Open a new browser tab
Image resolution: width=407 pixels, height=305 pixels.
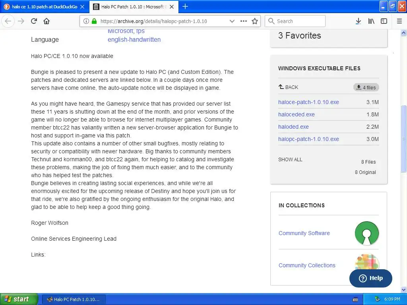[x=185, y=6]
